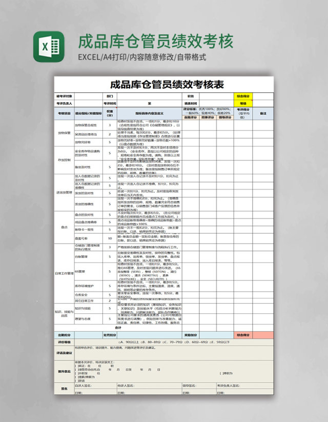
Task: Check the 降职为 bracket option
Action: pyautogui.click(x=221, y=374)
